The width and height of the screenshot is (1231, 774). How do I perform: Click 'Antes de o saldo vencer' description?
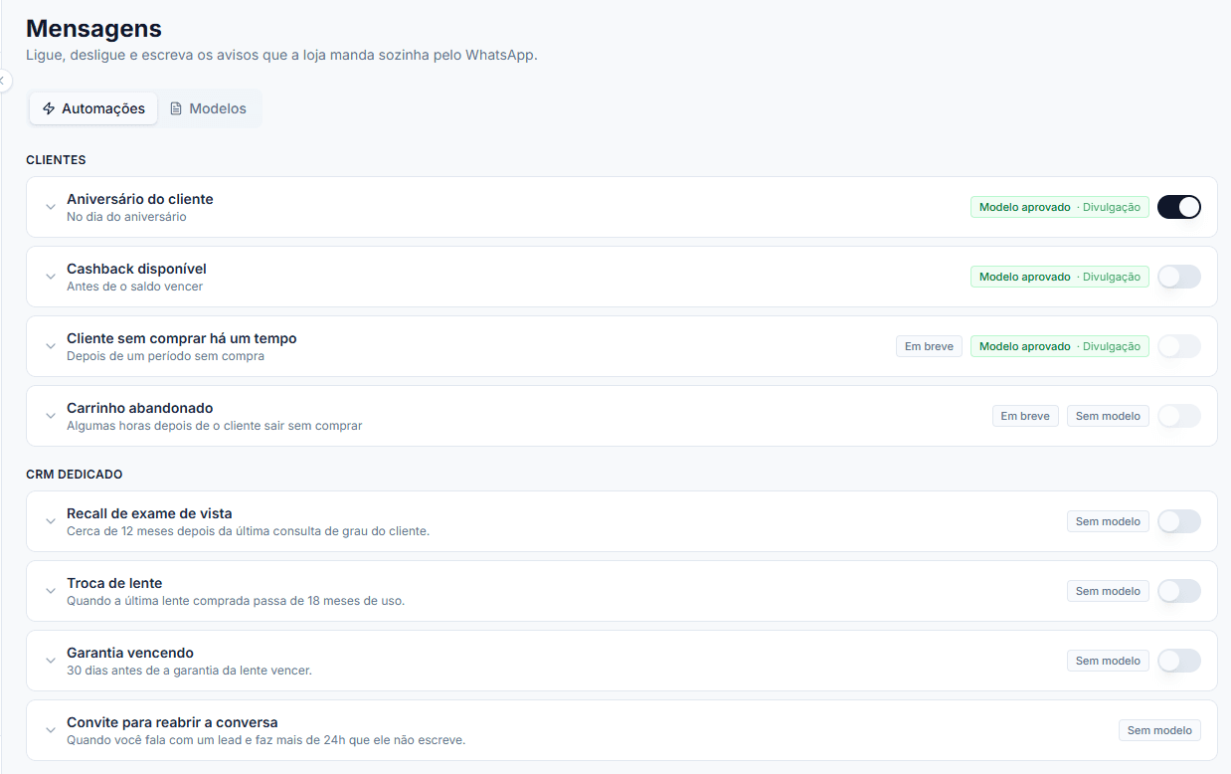(134, 287)
